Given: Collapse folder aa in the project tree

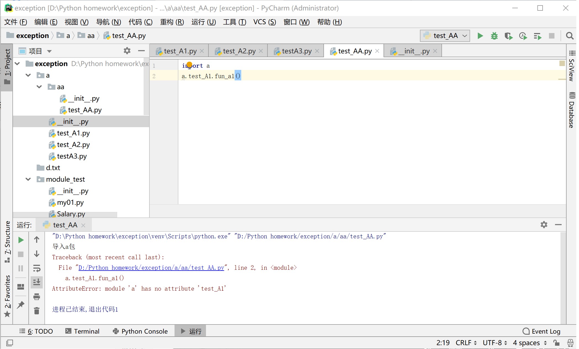Looking at the screenshot, I should point(39,87).
